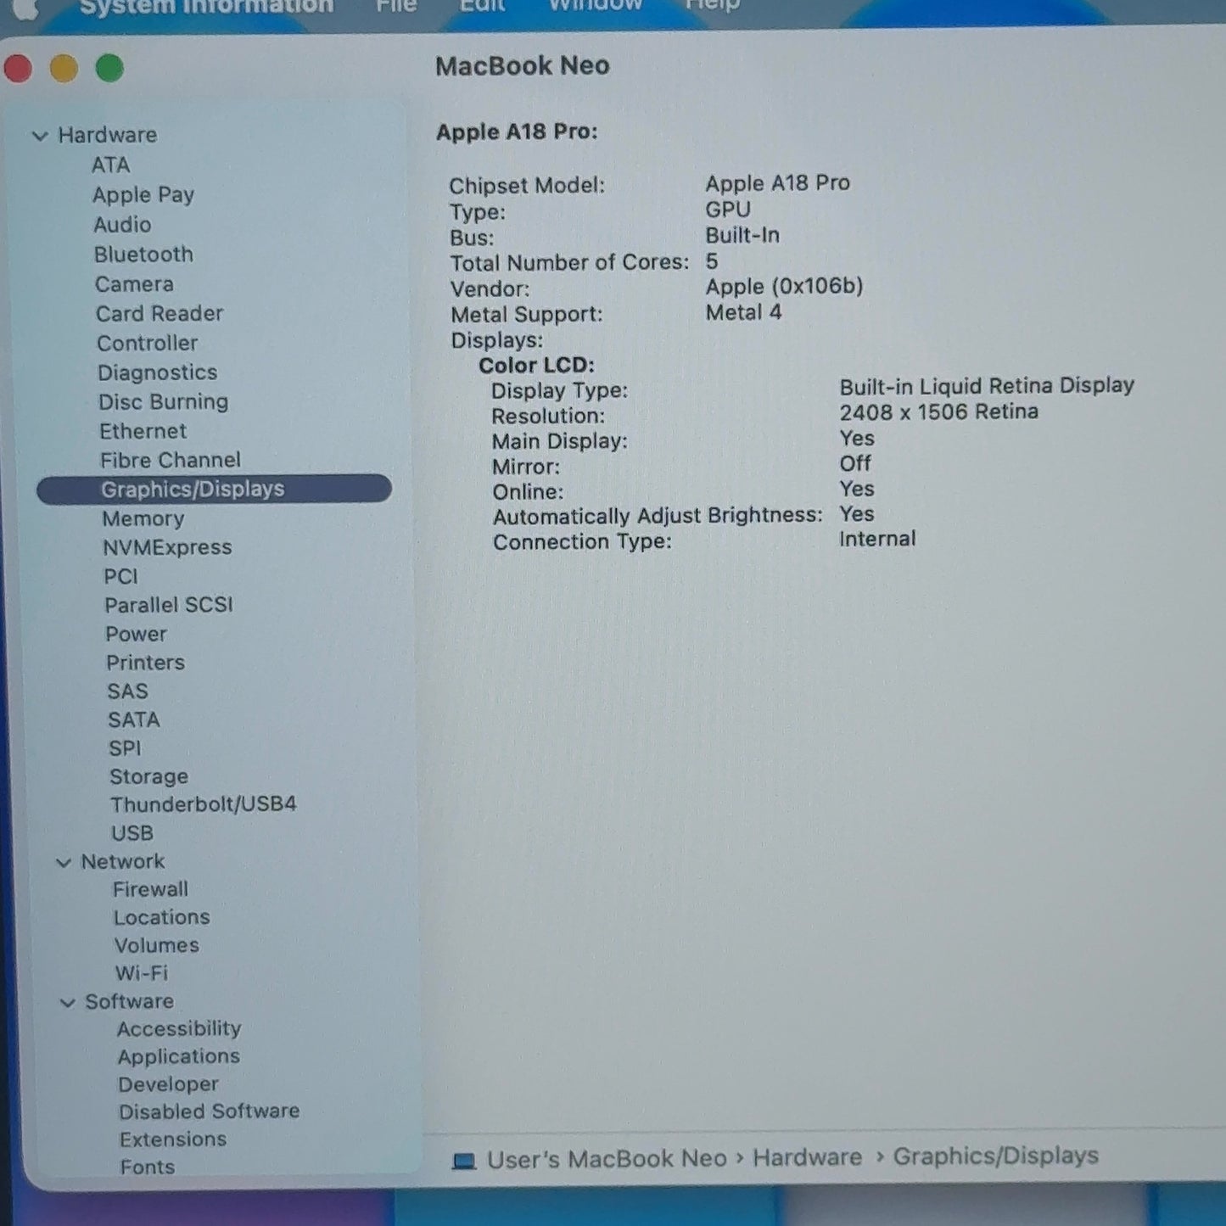Select Storage in the sidebar
1226x1226 pixels.
coord(148,776)
